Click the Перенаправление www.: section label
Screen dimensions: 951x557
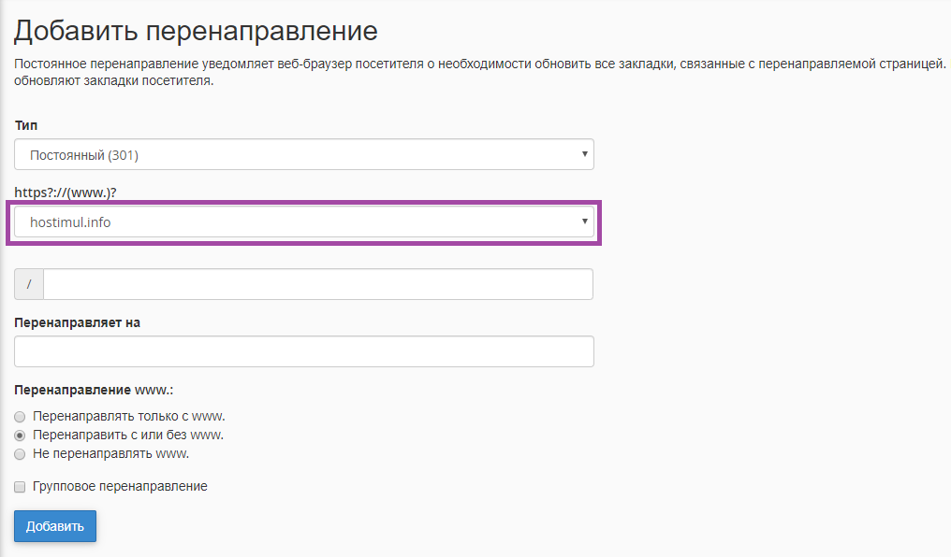pyautogui.click(x=94, y=390)
